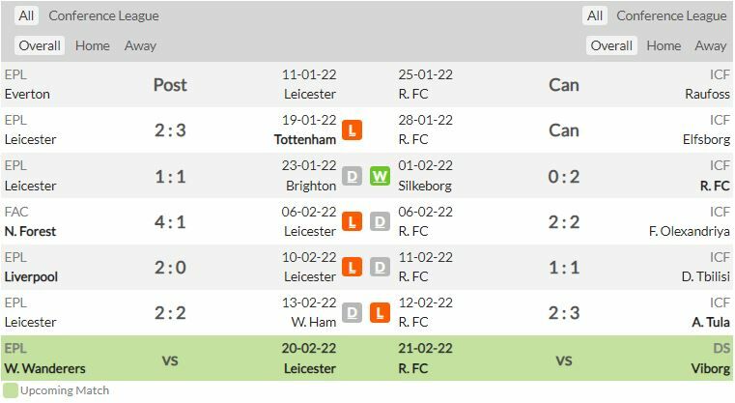Select the right Away filter

point(711,46)
